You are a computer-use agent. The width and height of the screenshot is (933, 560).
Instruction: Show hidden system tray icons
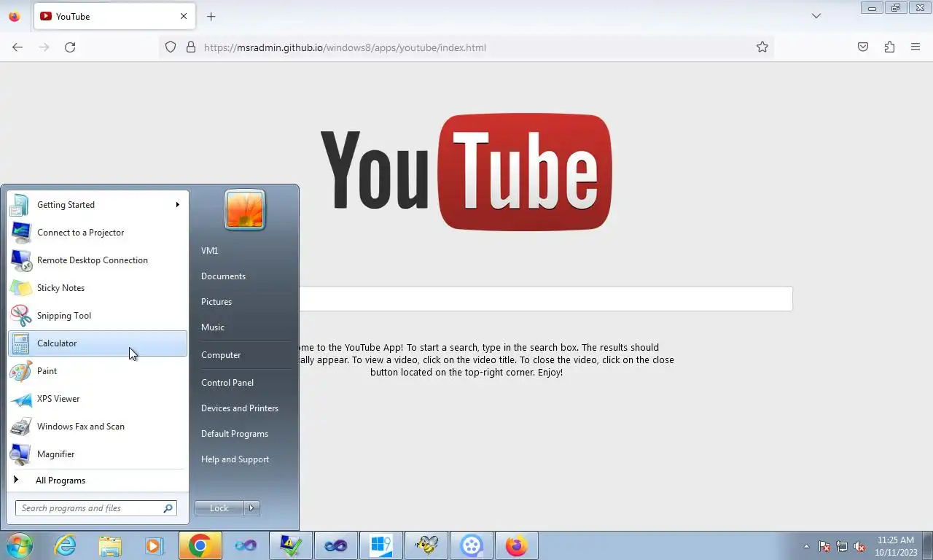[806, 546]
